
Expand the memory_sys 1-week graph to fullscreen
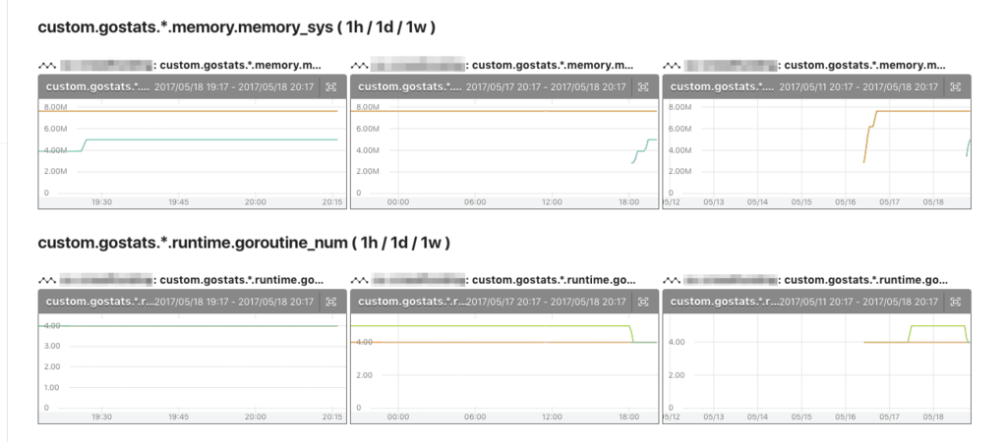coord(956,86)
